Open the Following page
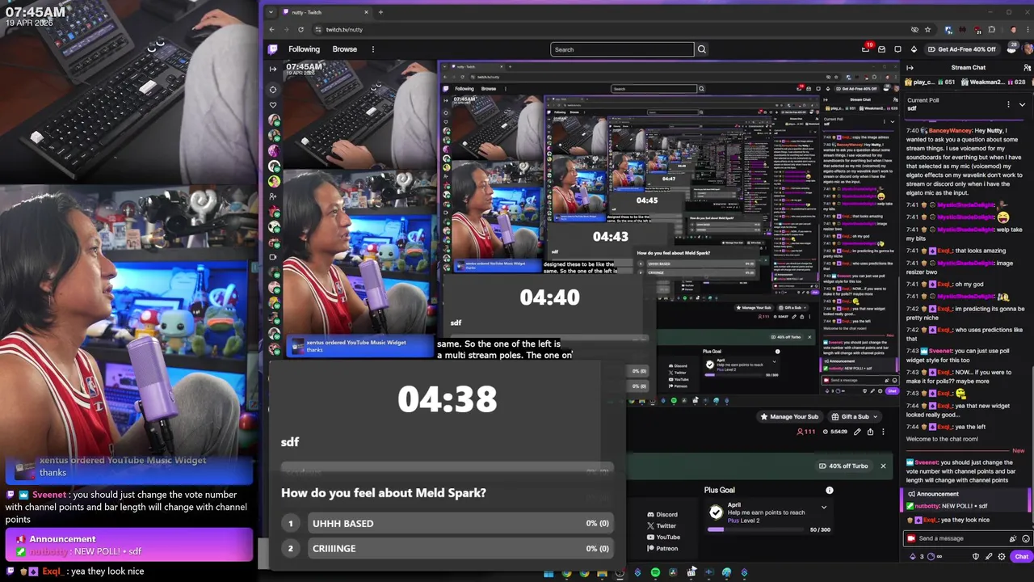This screenshot has height=582, width=1034. click(304, 49)
